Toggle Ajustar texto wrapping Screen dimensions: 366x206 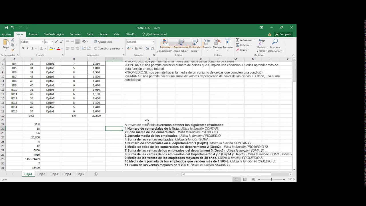coord(103,42)
